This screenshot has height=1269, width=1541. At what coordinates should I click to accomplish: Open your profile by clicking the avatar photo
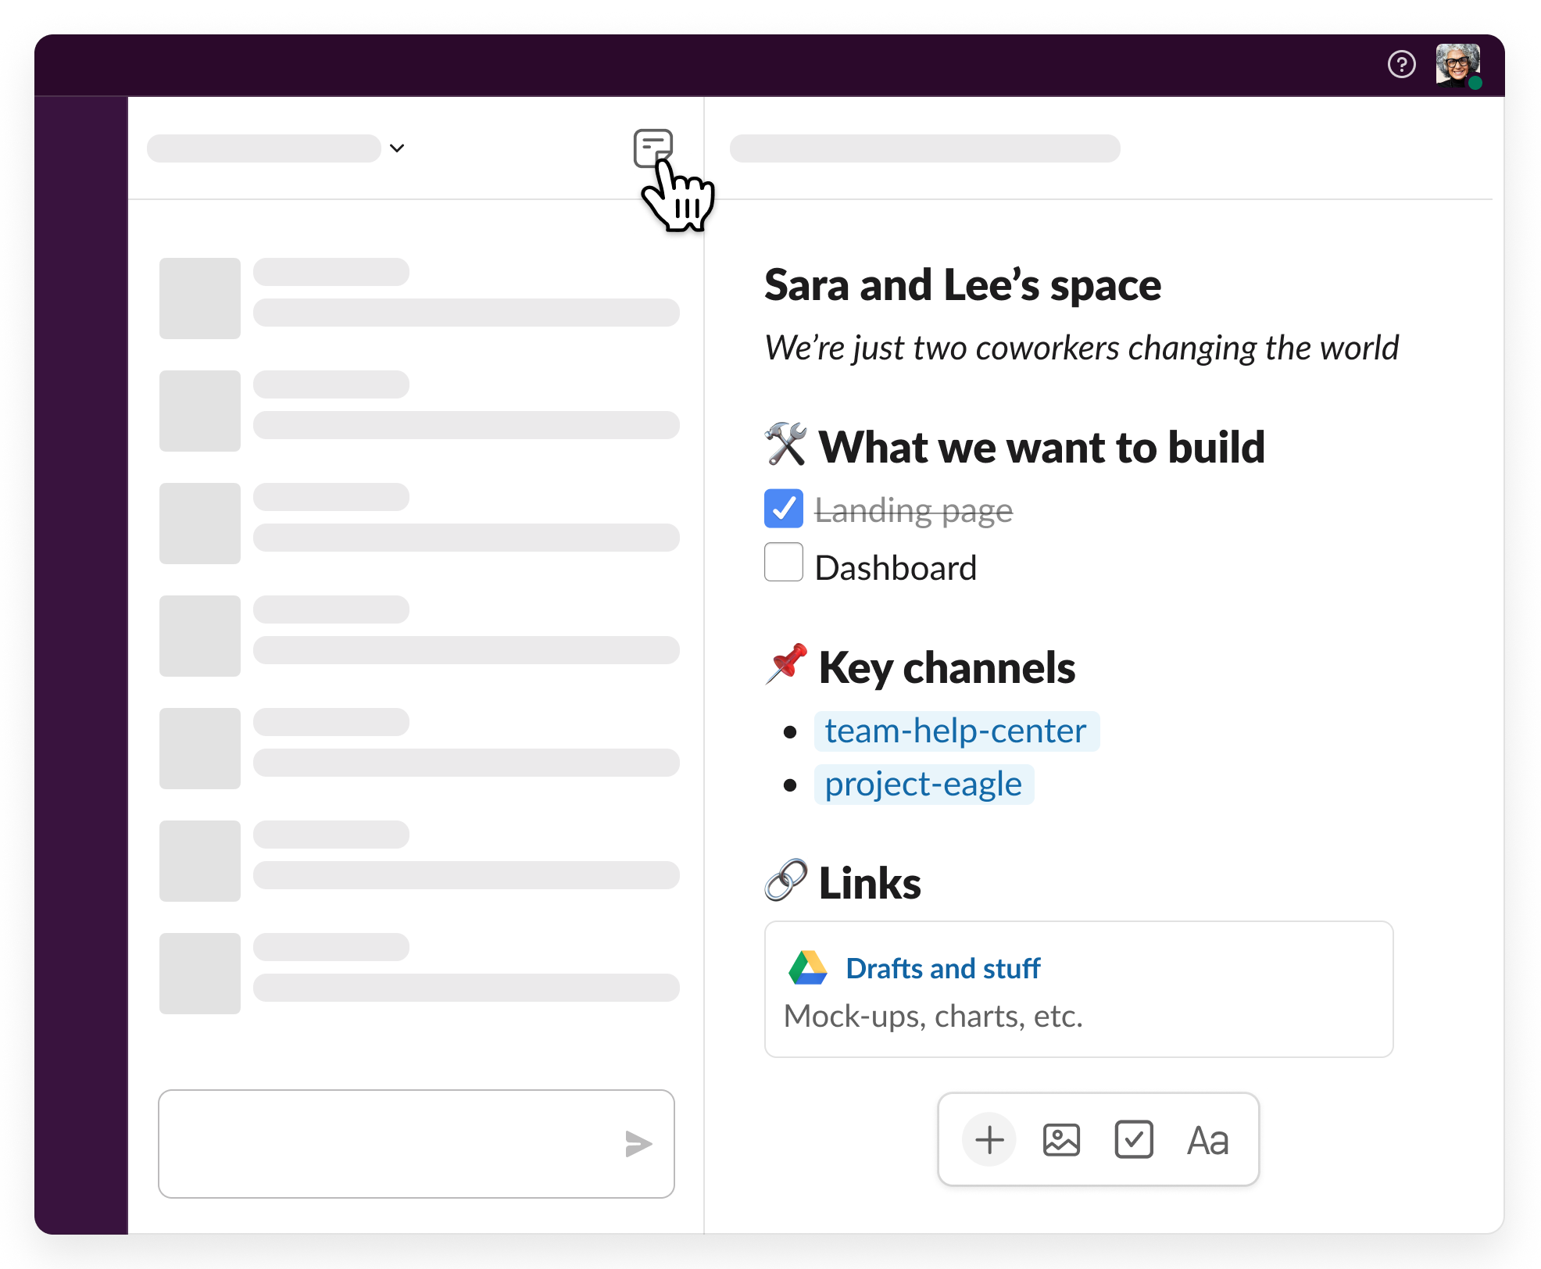1457,66
